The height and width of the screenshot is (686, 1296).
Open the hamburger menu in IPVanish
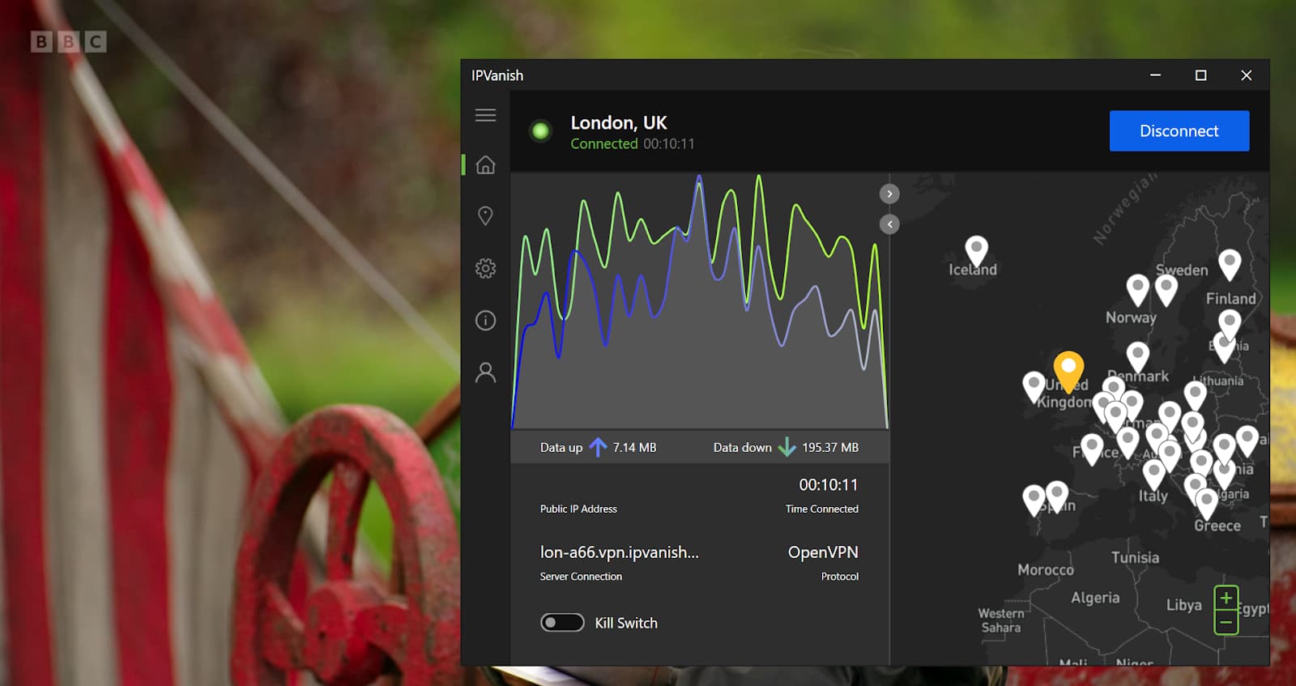pos(485,115)
